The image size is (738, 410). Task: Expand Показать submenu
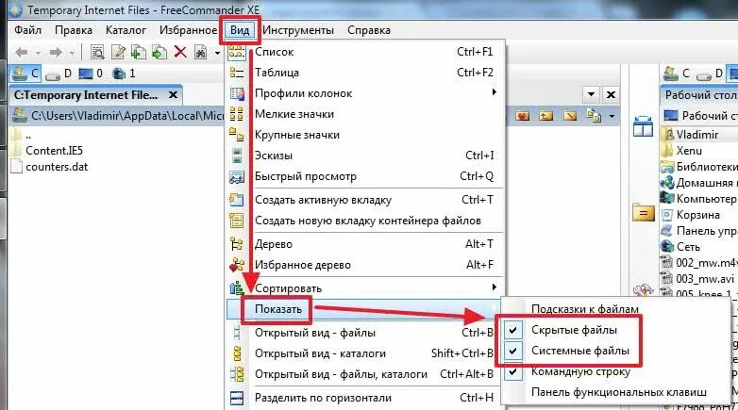[365, 309]
